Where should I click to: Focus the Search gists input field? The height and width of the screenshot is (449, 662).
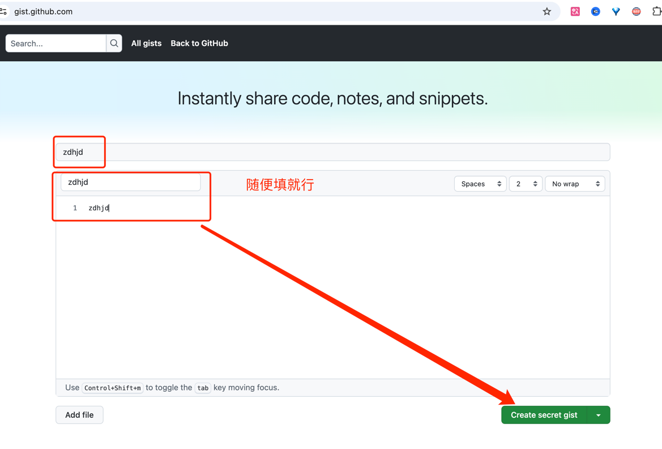[x=55, y=43]
